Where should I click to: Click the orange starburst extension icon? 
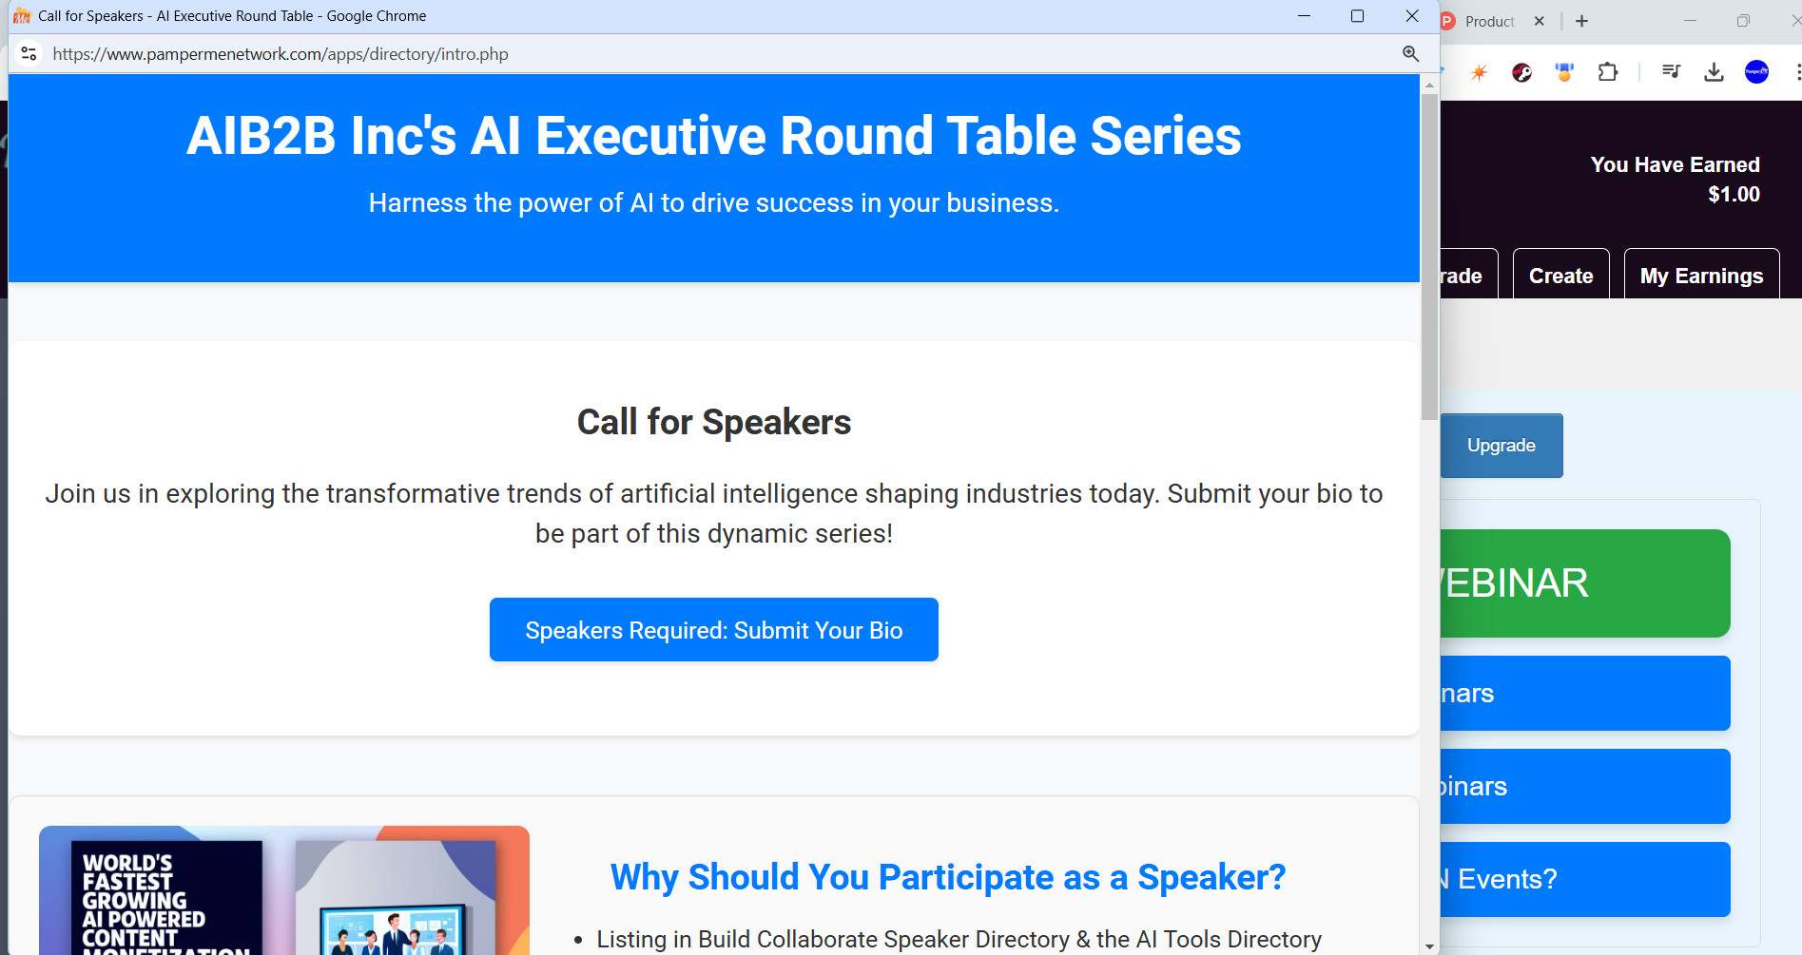tap(1479, 72)
